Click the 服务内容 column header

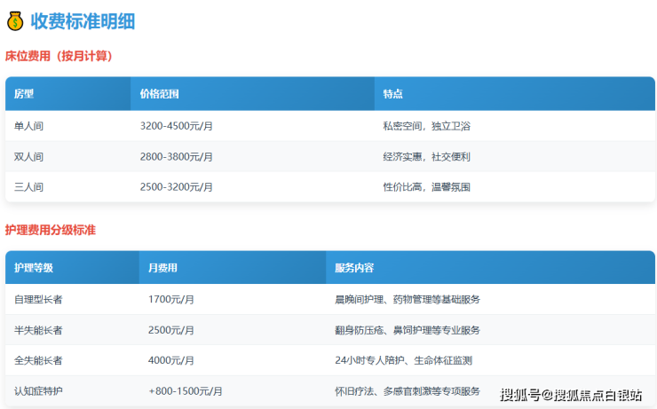354,268
